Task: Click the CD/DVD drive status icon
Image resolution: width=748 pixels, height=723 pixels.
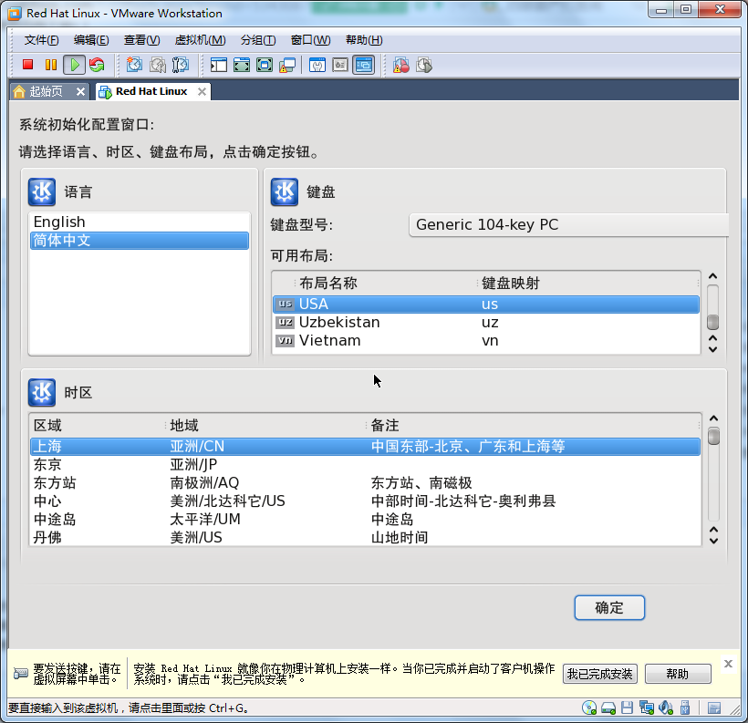Action: pos(589,708)
